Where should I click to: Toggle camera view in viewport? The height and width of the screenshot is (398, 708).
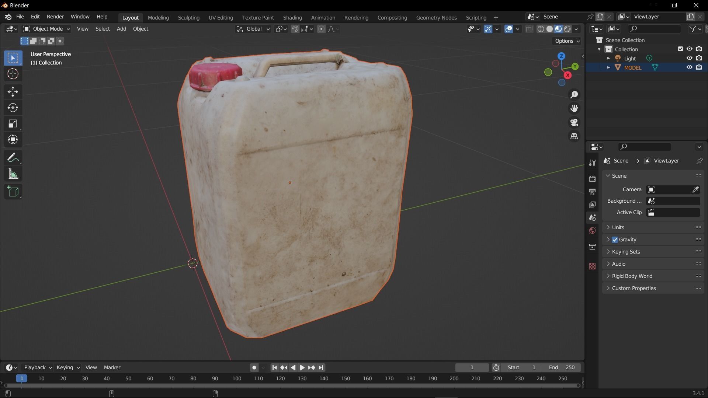[574, 122]
